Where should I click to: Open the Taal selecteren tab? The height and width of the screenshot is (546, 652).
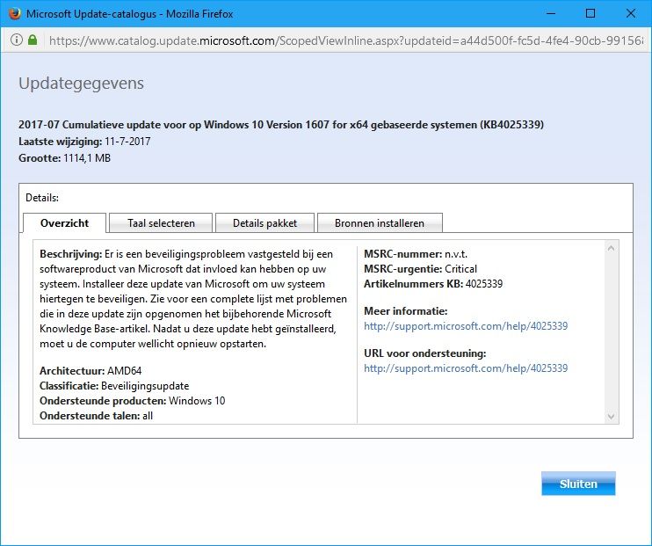click(161, 223)
